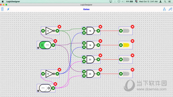173x97 pixels.
Task: Open the LogicDesigner app menu
Action: pyautogui.click(x=13, y=2)
